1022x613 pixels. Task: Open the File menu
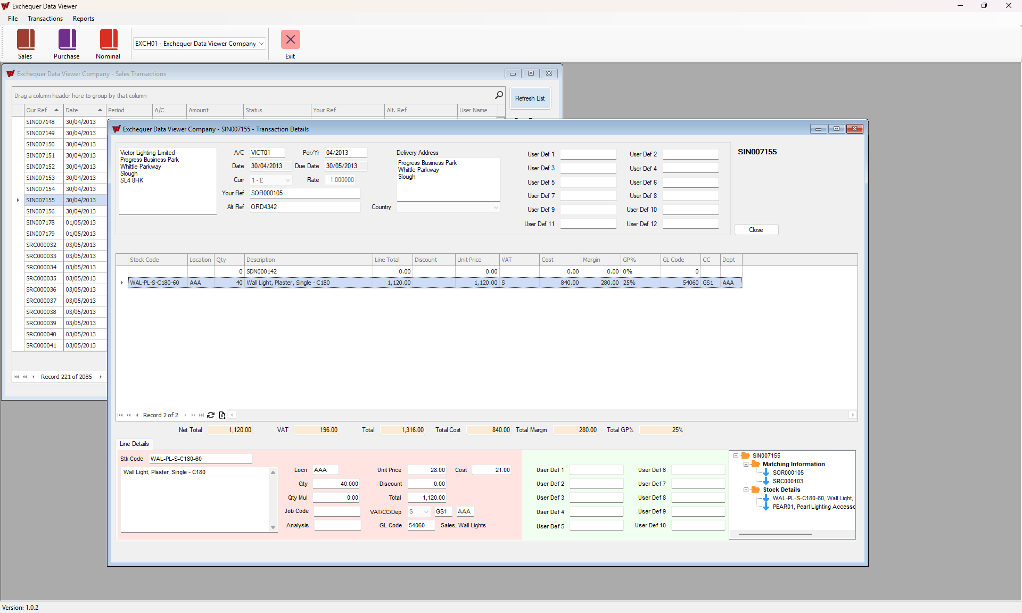point(13,19)
